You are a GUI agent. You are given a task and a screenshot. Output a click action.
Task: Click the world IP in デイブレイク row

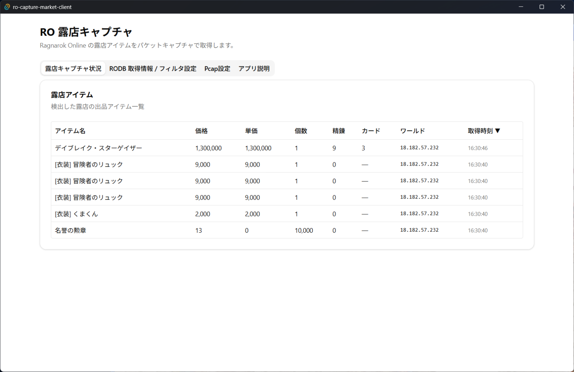(x=419, y=148)
